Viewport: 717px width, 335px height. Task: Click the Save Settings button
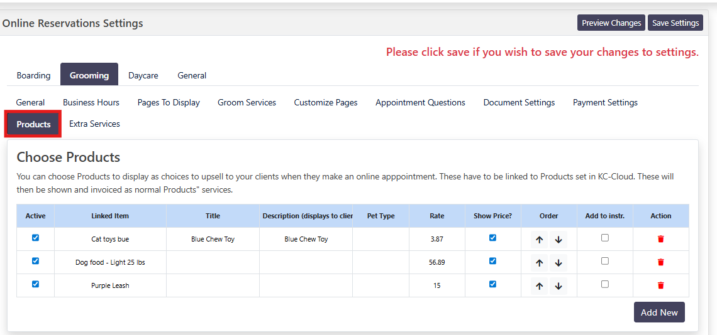675,23
